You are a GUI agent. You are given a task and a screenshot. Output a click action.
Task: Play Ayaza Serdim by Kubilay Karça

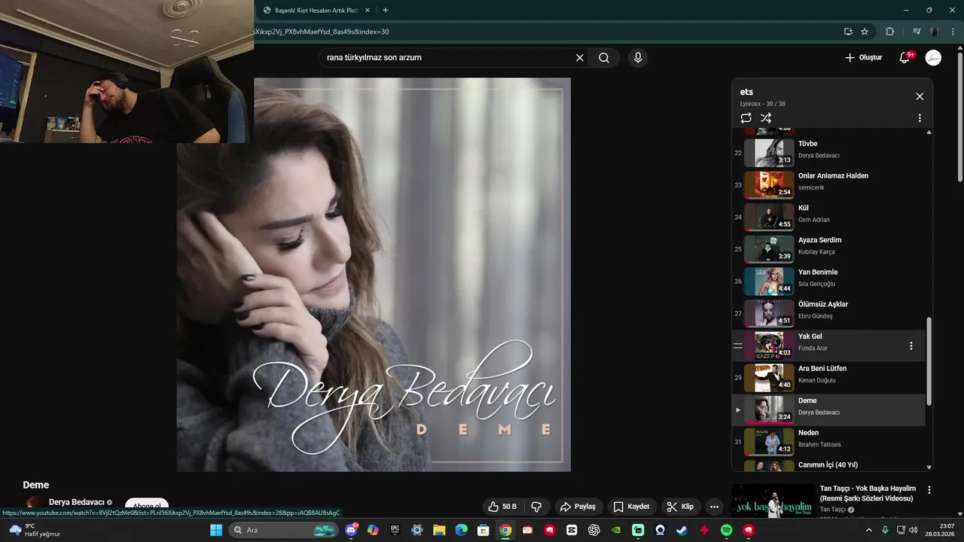coord(828,250)
